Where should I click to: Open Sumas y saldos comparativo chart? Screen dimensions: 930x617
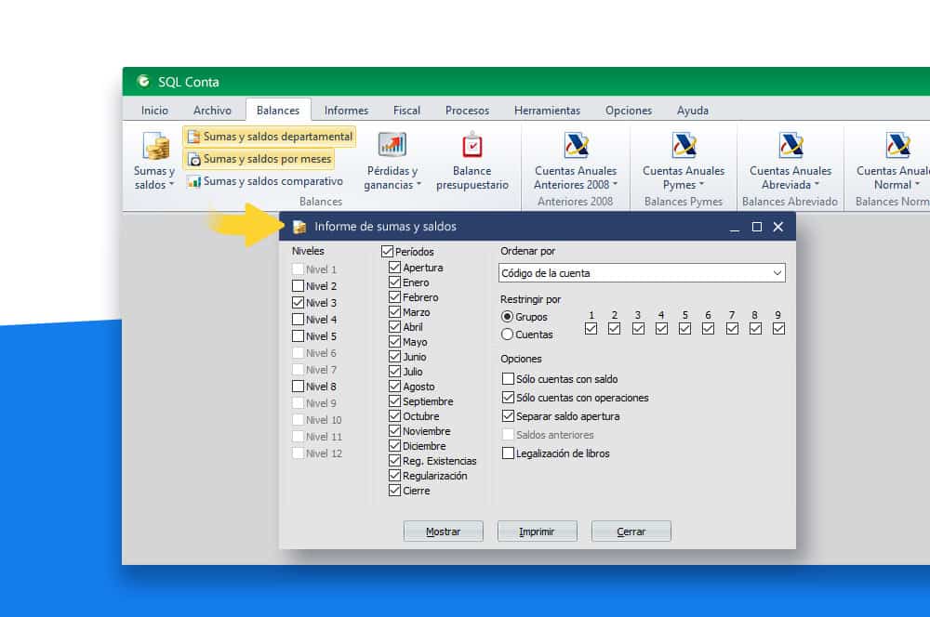point(265,181)
